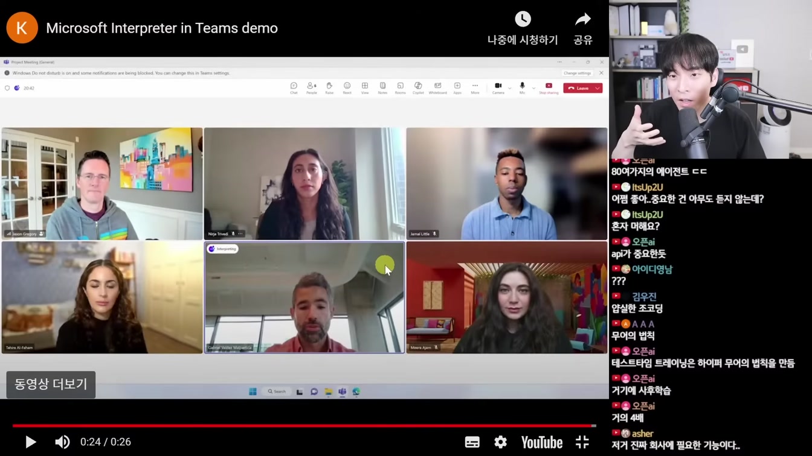Open Chat app in Windows taskbar
This screenshot has height=456, width=812.
point(314,391)
